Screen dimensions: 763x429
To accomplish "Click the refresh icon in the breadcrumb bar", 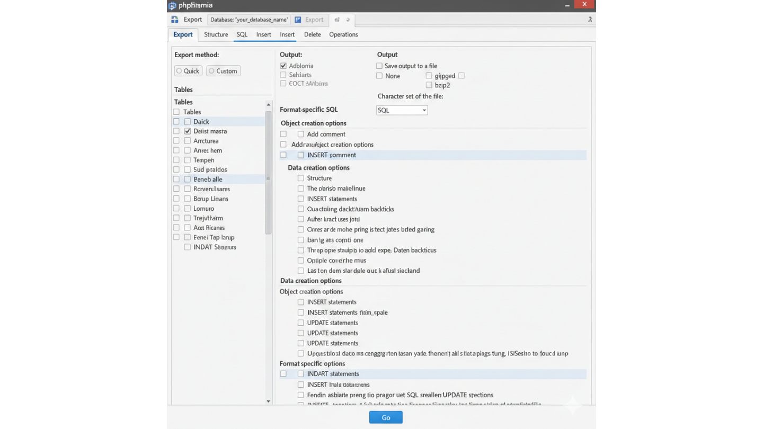I will point(347,19).
